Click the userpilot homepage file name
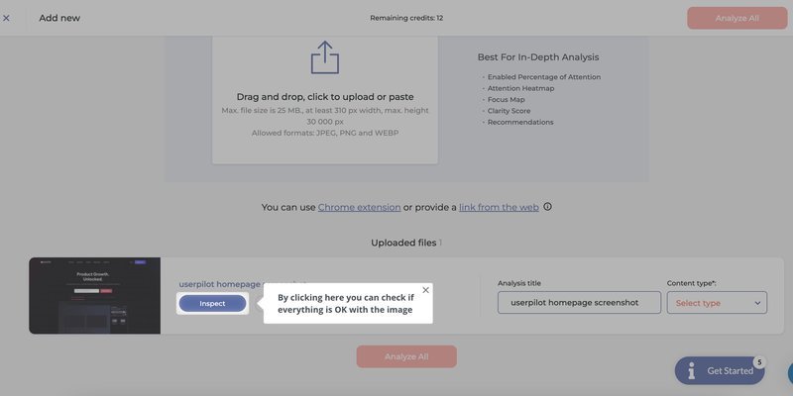 pos(220,284)
